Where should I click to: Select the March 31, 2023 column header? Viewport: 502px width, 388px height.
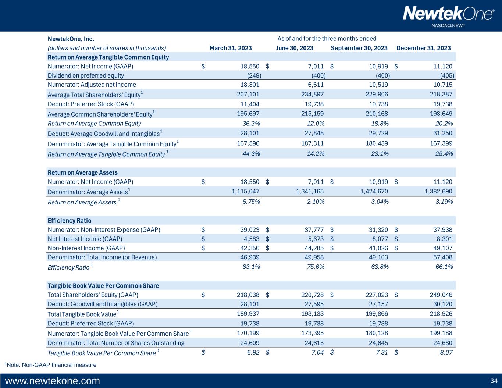pyautogui.click(x=230, y=48)
